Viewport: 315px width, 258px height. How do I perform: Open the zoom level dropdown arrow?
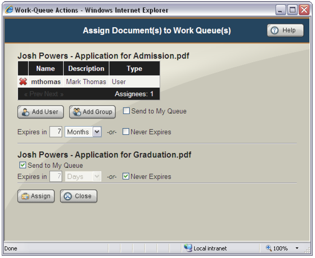point(297,248)
